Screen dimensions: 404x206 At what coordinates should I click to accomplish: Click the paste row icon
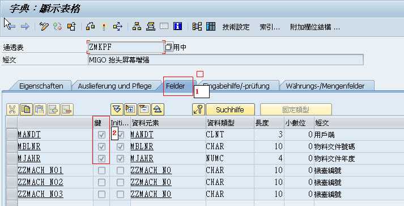pos(40,110)
